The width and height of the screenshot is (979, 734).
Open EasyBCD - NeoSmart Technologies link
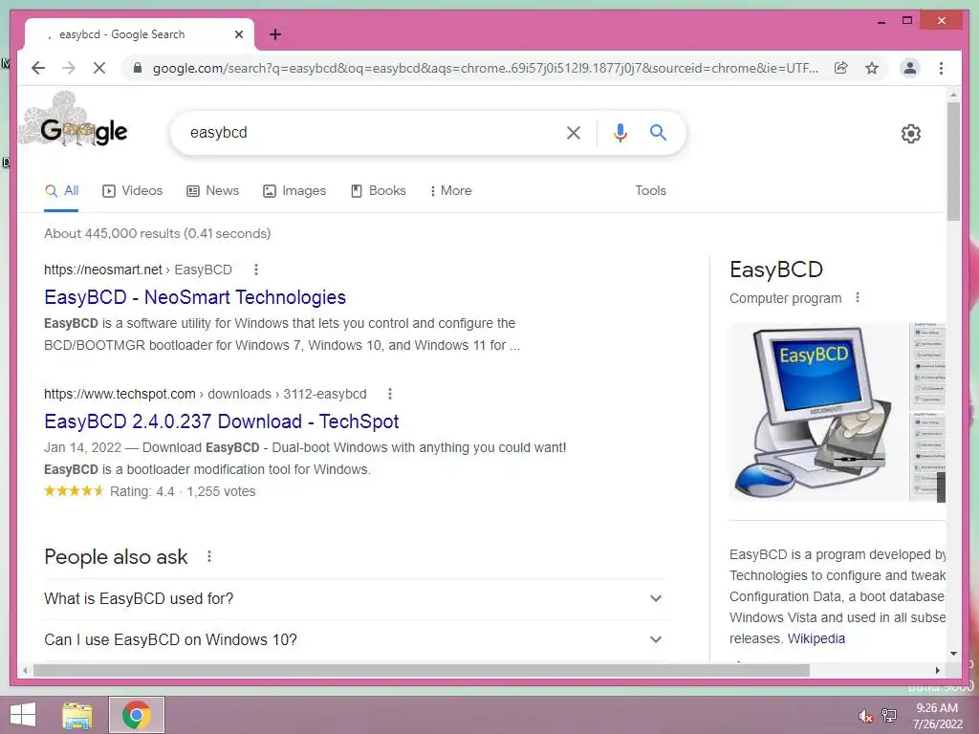tap(195, 297)
